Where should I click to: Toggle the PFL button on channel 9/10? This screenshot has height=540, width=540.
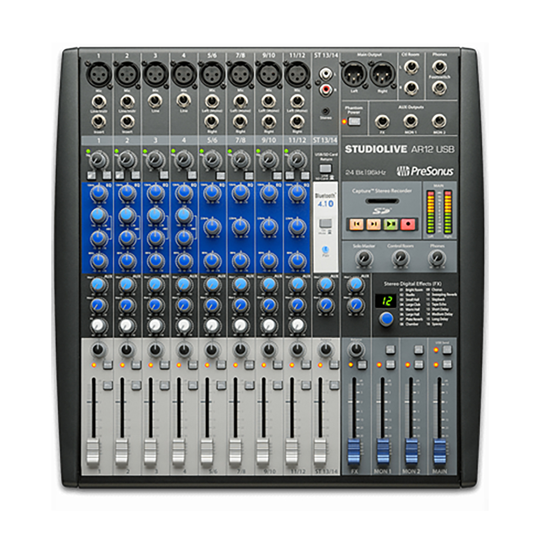278,386
